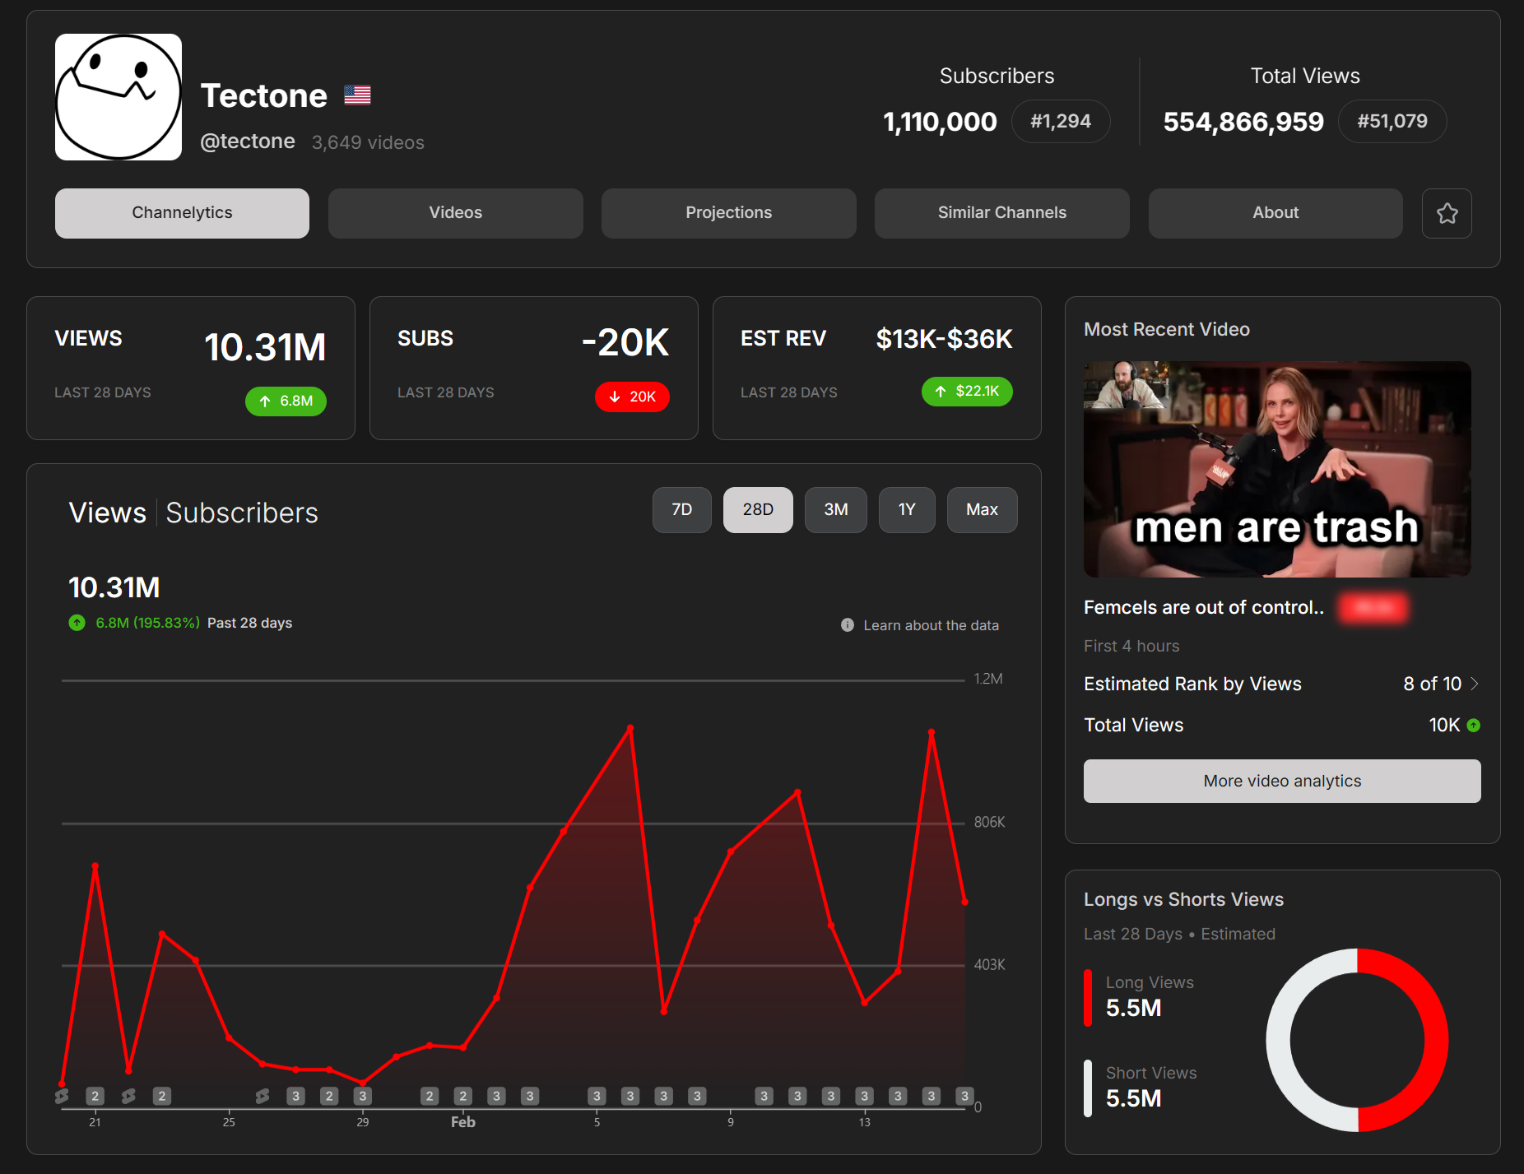Image resolution: width=1524 pixels, height=1174 pixels.
Task: Click the white Short Views color bar
Action: pos(1088,1088)
